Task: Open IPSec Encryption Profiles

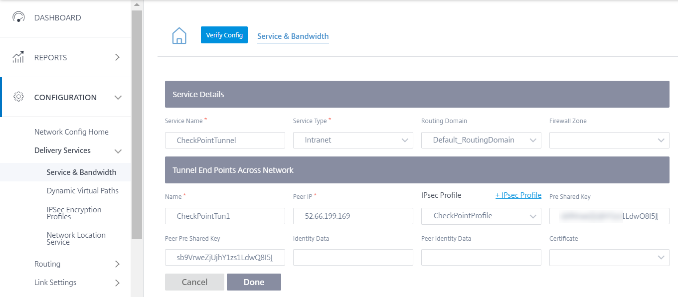Action: click(74, 213)
